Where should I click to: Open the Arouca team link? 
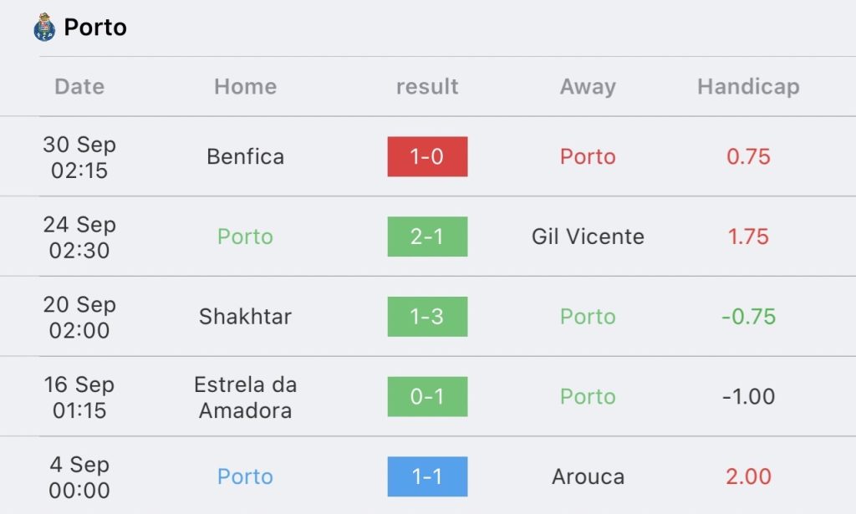point(588,476)
